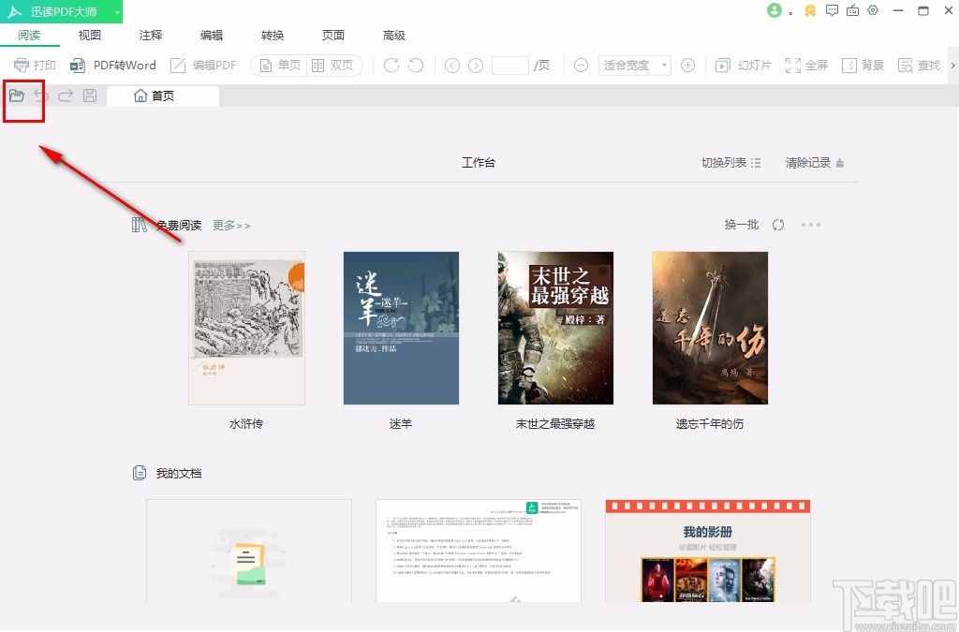Switch to 双页 two-page view
Screen dimensions: 959x632
332,65
